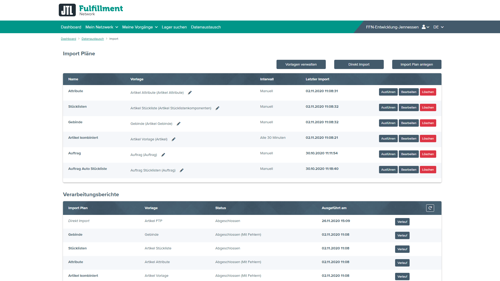Viewport: 500px width, 281px height.
Task: Open the Meine Vorgänge dropdown menu
Action: point(140,27)
